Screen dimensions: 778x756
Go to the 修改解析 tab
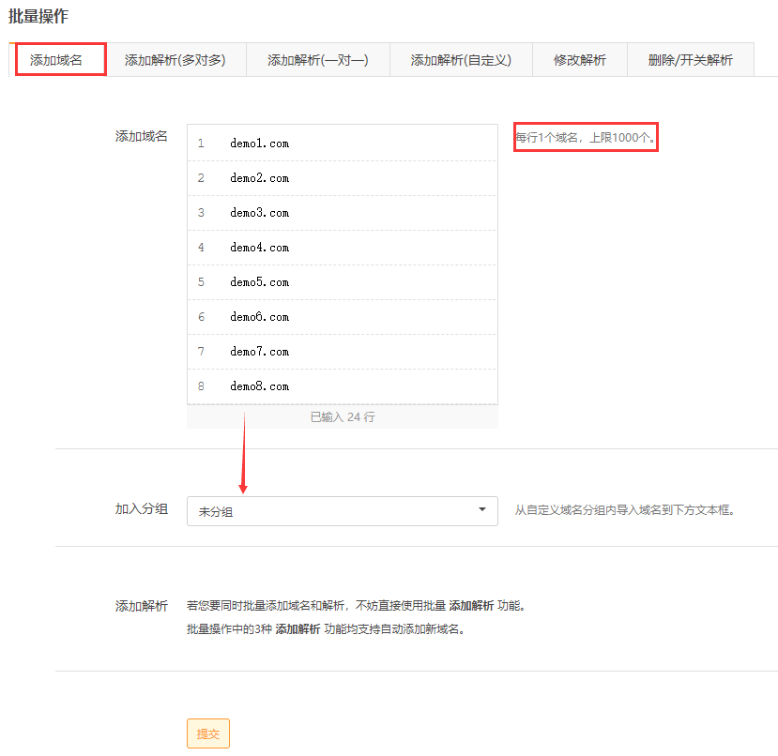(x=579, y=60)
